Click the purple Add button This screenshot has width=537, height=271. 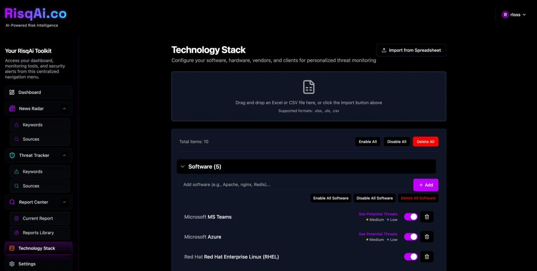click(x=426, y=185)
